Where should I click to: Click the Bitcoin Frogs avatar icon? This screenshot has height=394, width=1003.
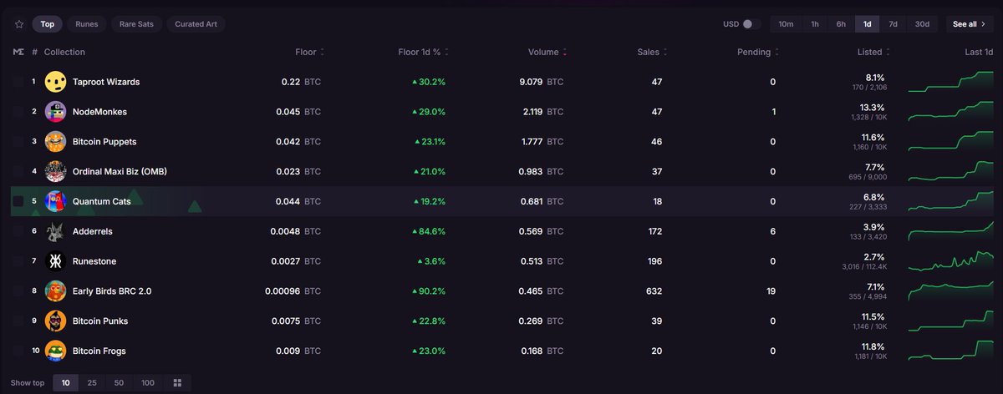click(56, 351)
